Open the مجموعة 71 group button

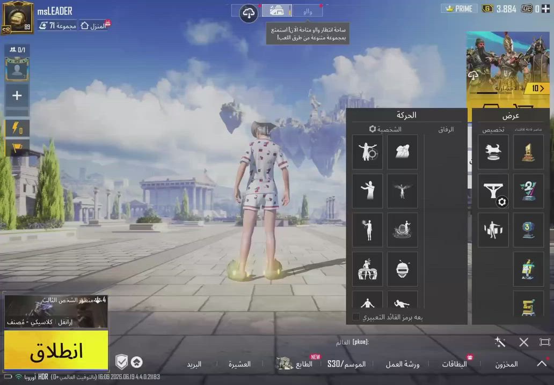tap(57, 25)
